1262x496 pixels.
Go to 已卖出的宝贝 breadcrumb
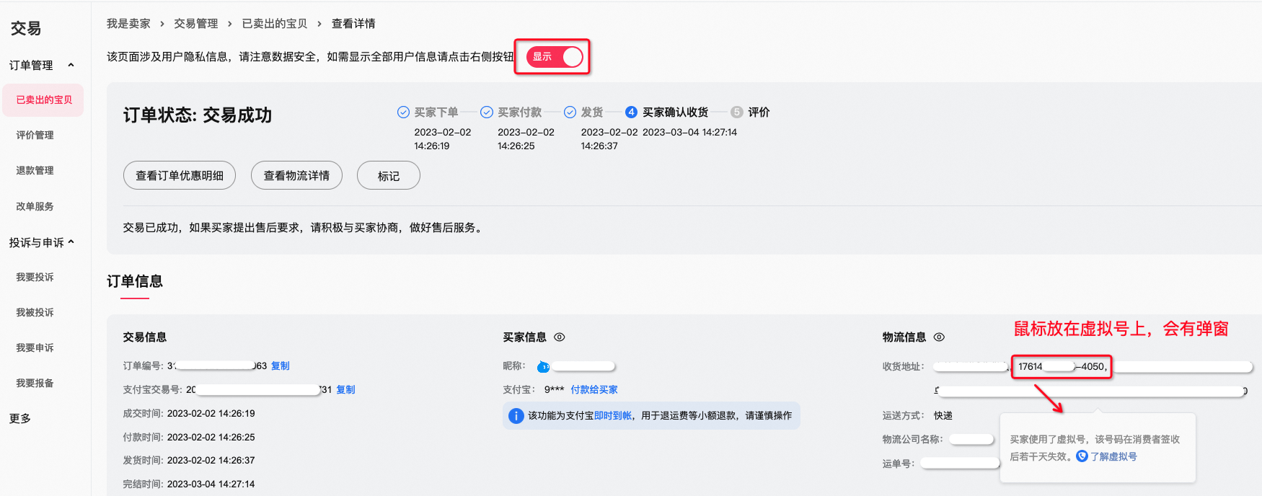click(x=275, y=23)
